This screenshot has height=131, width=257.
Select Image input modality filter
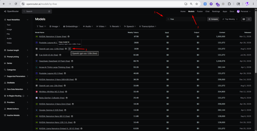pyautogui.click(x=9, y=30)
